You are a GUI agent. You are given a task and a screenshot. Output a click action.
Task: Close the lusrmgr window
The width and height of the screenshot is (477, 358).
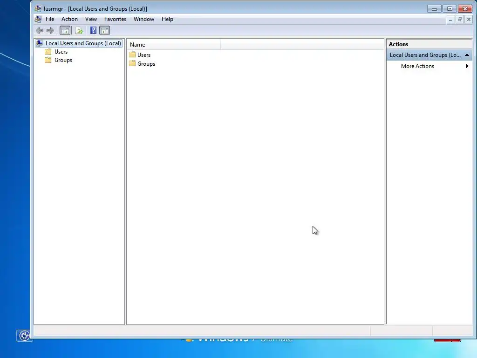(x=465, y=9)
